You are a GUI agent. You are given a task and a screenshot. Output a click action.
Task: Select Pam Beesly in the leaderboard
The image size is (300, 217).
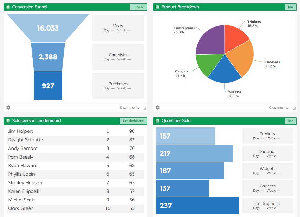[x=21, y=157]
